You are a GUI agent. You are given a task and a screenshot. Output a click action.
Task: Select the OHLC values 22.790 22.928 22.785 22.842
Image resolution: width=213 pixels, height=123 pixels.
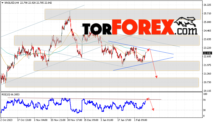tap(36, 3)
